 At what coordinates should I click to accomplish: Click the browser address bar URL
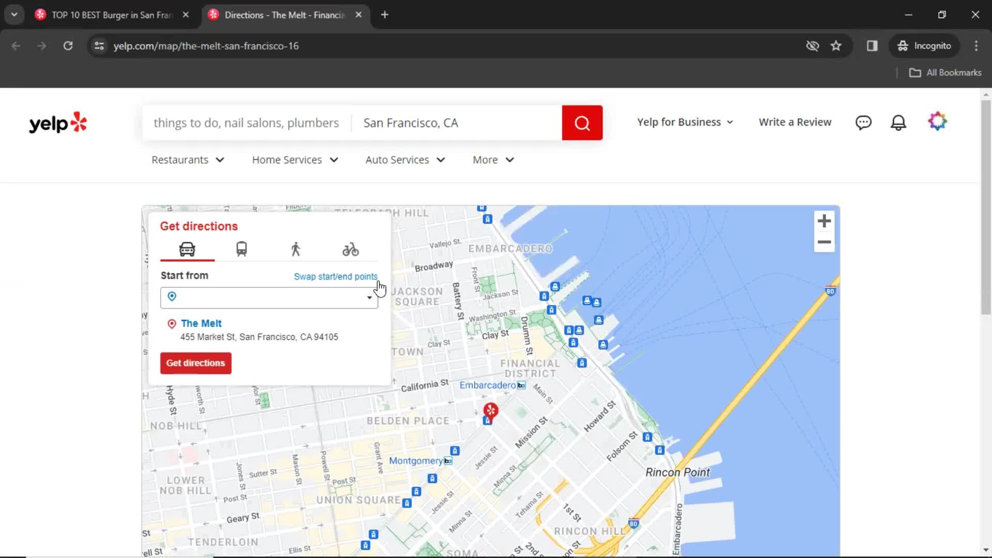206,46
